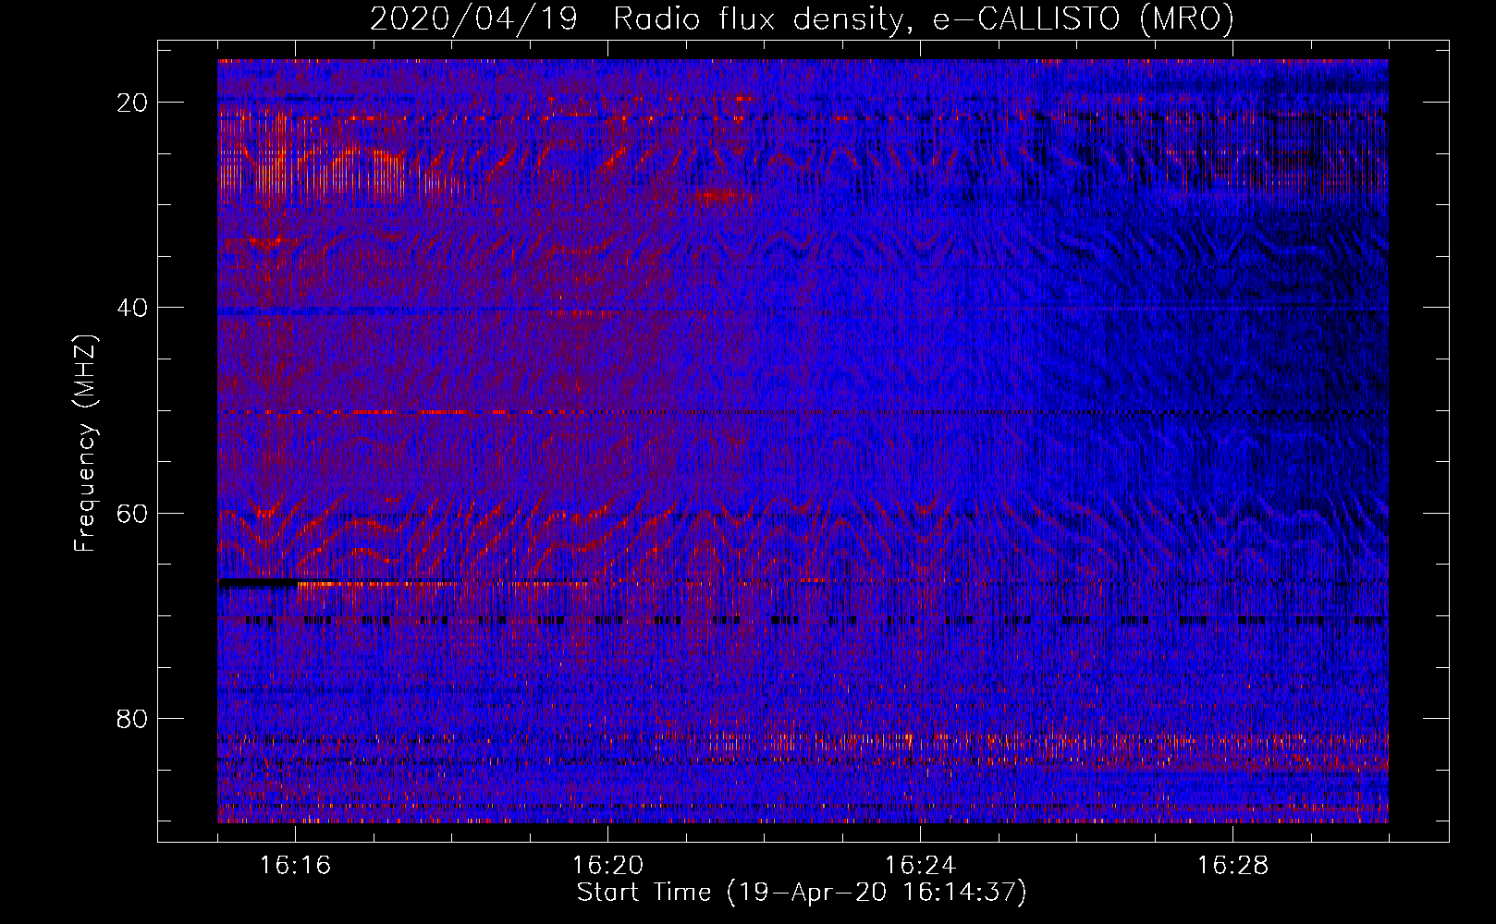Click the 16:20 time tick label
This screenshot has width=1496, height=924.
point(607,865)
